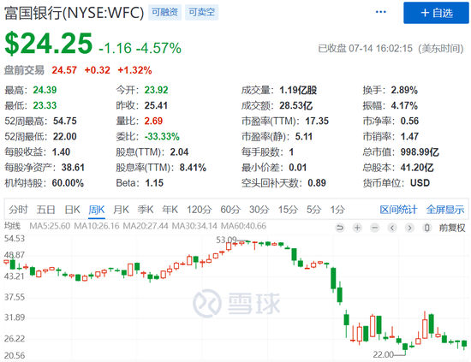Switch to the 5分 chart tab
471x362 pixels.
(x=313, y=210)
